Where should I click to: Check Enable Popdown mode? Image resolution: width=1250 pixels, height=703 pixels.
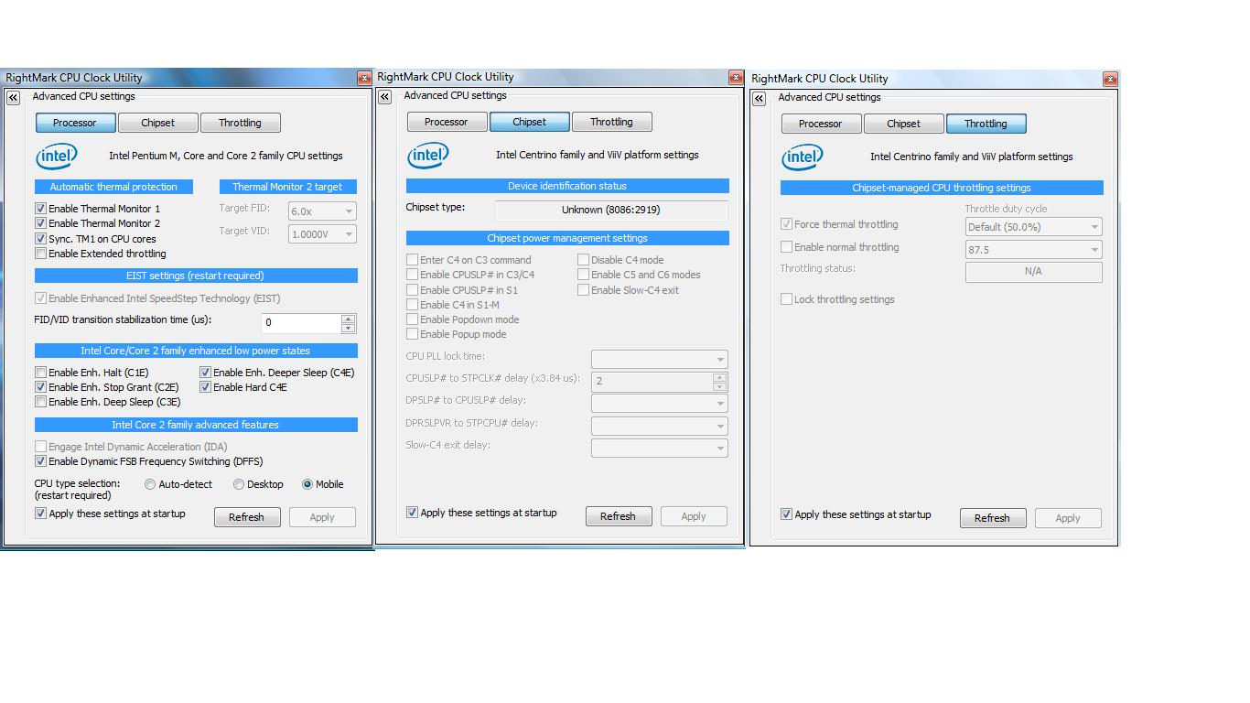click(x=412, y=319)
